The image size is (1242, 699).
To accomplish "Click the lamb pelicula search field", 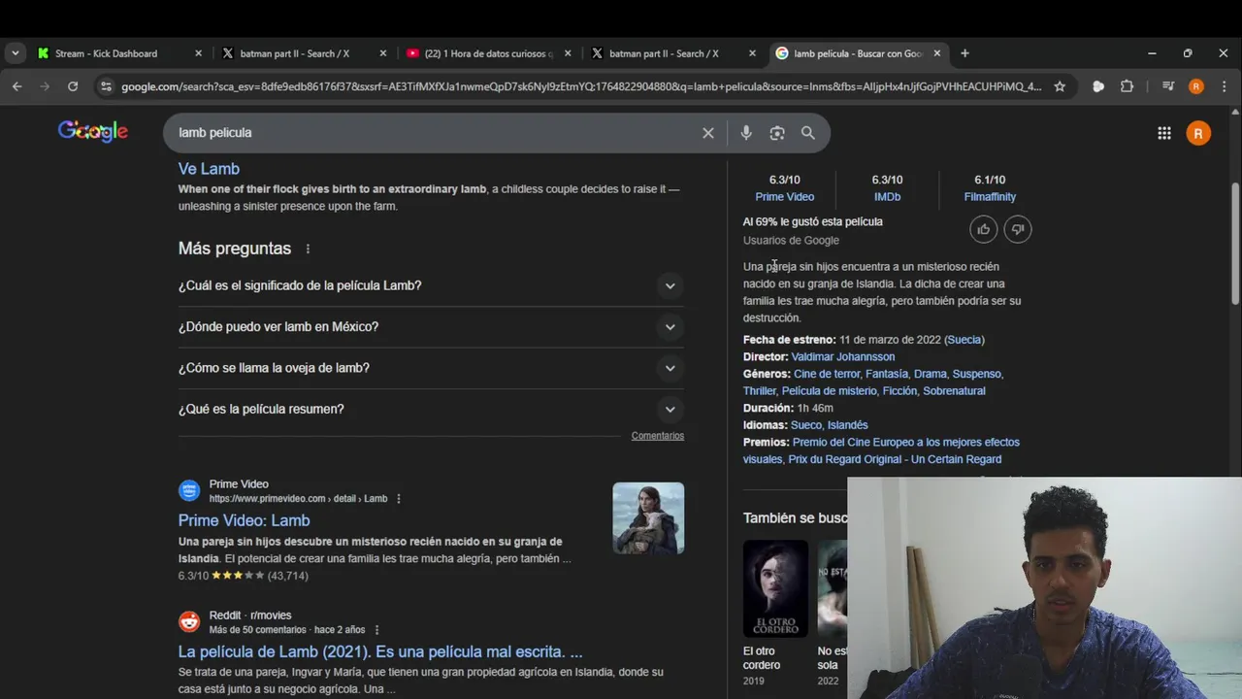I will click(x=432, y=133).
